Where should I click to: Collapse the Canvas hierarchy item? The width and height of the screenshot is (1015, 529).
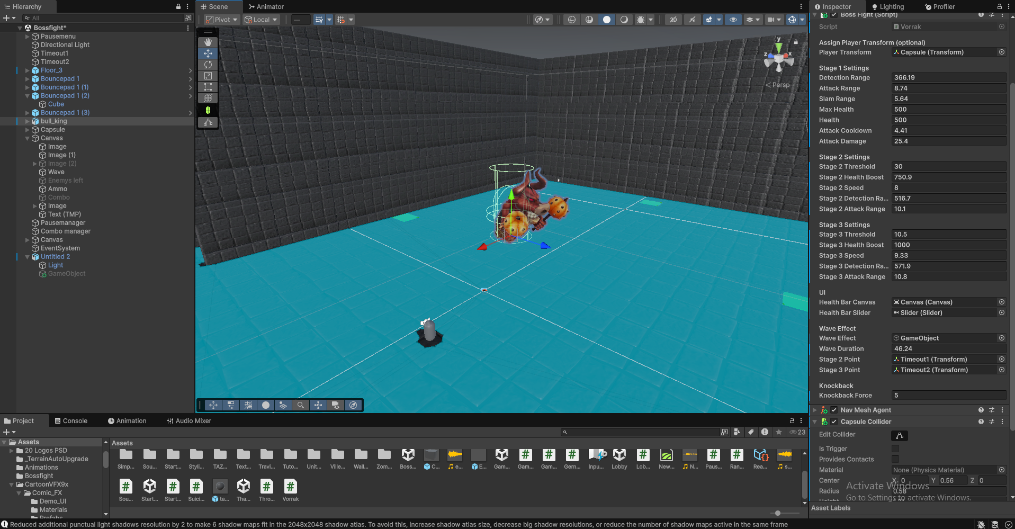point(27,138)
